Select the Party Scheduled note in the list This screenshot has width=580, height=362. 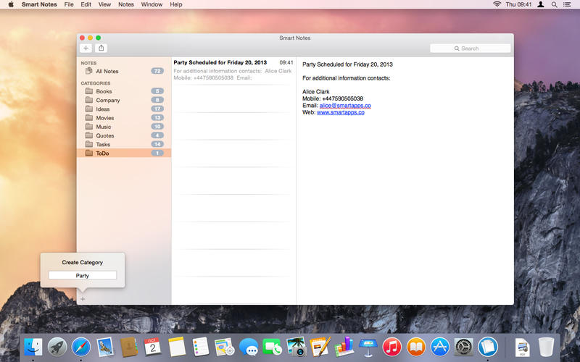[233, 70]
